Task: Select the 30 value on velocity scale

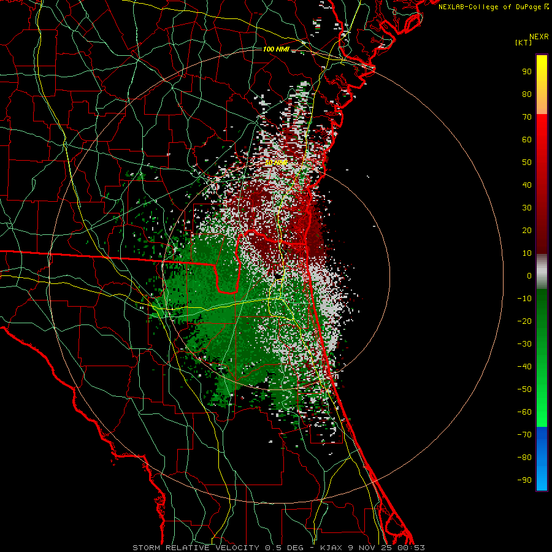Action: point(527,208)
